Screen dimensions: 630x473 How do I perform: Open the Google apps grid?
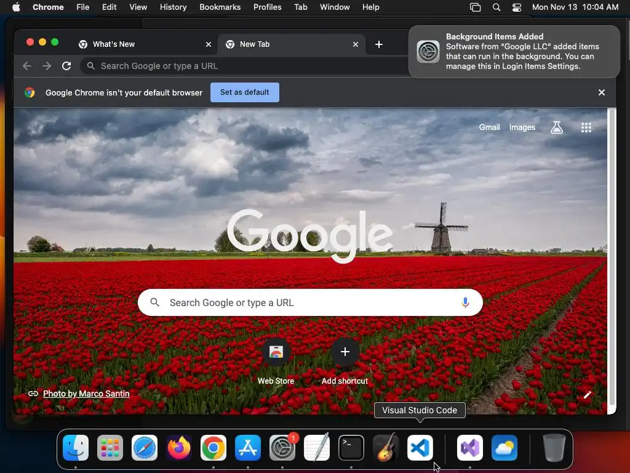point(586,127)
